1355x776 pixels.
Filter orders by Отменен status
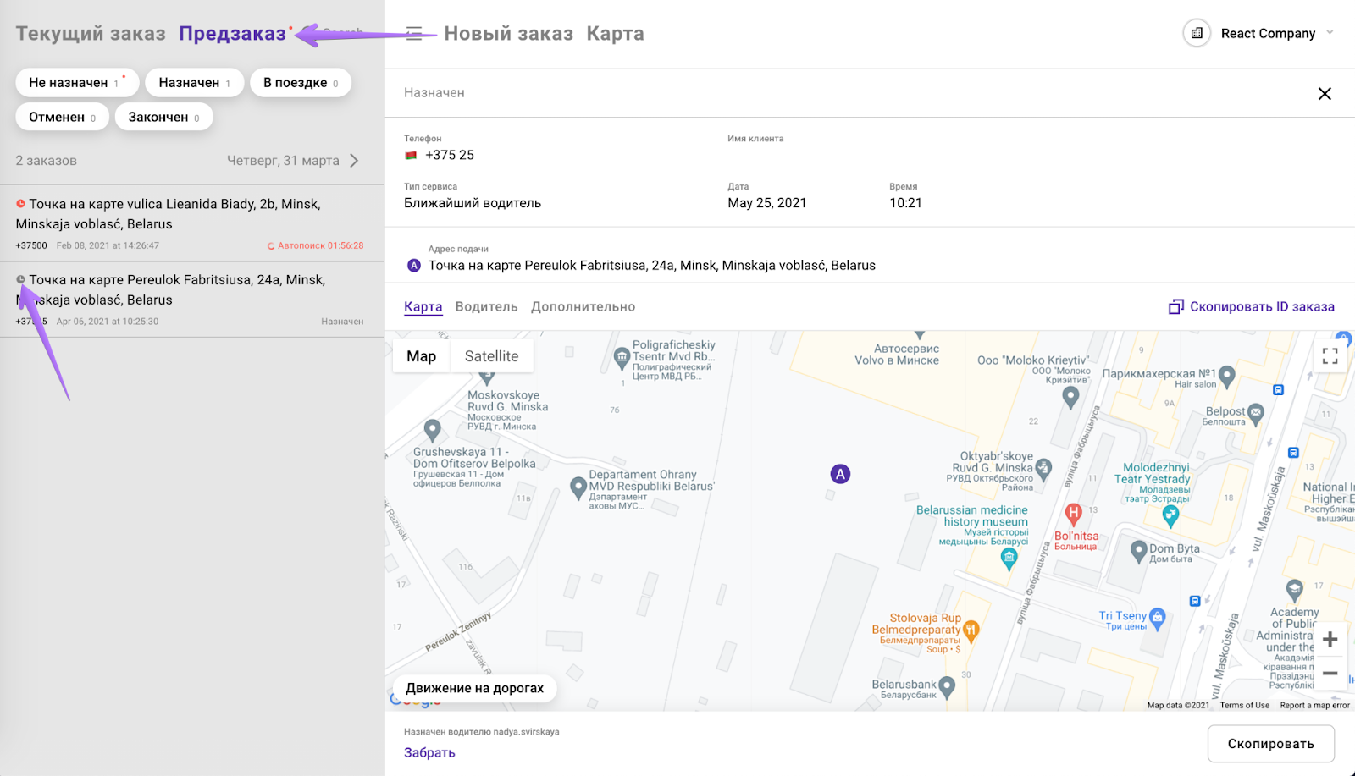pyautogui.click(x=62, y=118)
